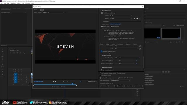Click the Target Bitrate slider handle
Image resolution: width=187 pixels, height=105 pixels.
120,61
